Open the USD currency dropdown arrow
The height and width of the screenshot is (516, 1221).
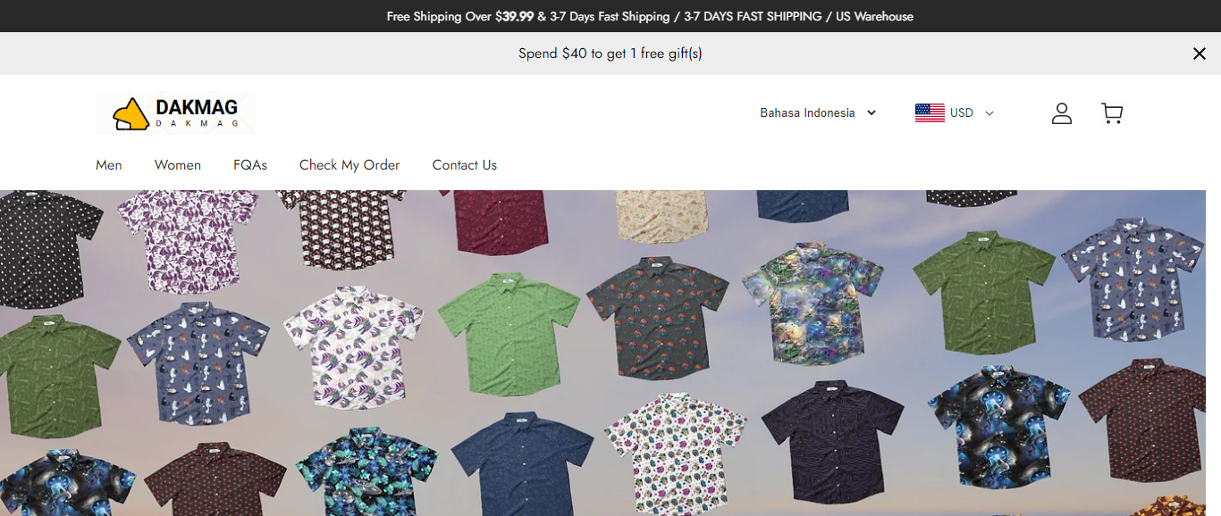[x=989, y=113]
